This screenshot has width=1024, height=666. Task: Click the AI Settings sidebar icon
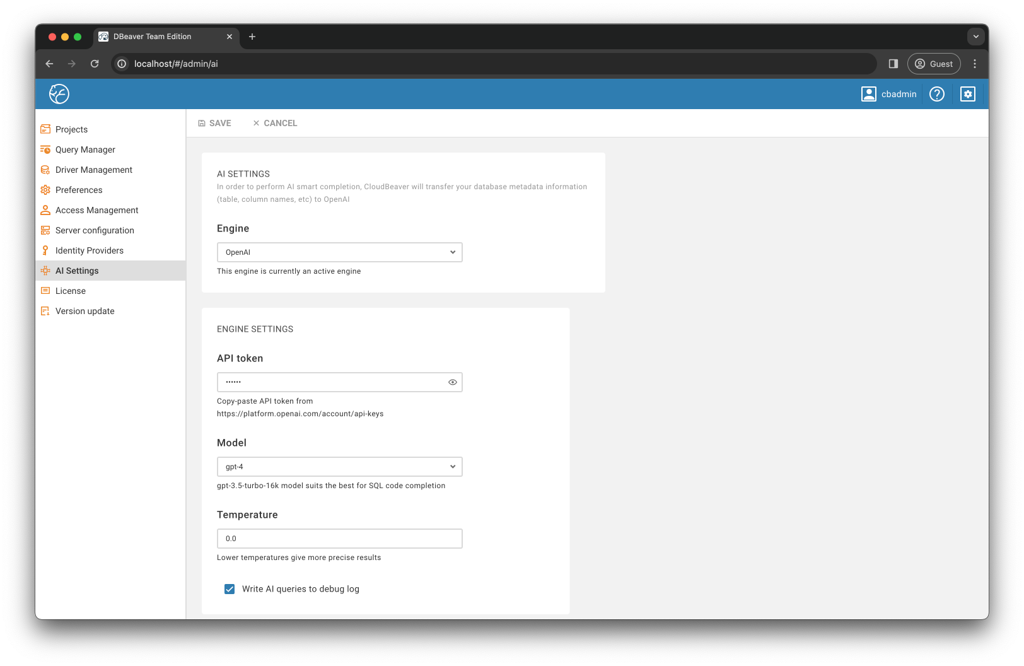click(45, 271)
